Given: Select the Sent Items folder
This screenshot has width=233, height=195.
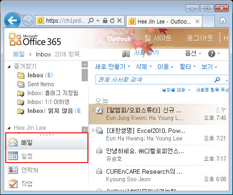Looking at the screenshot, I should [x=41, y=84].
